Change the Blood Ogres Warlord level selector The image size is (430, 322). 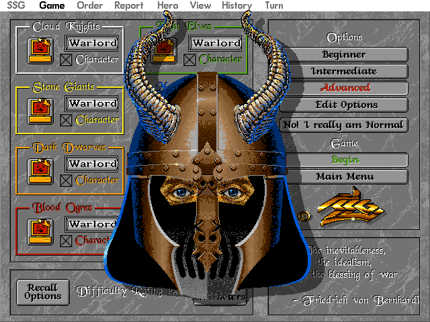(91, 224)
